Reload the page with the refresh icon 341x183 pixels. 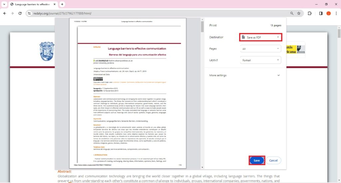pos(20,13)
